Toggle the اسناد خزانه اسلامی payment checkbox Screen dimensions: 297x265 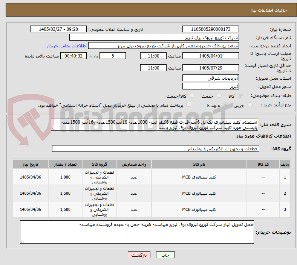(x=189, y=104)
